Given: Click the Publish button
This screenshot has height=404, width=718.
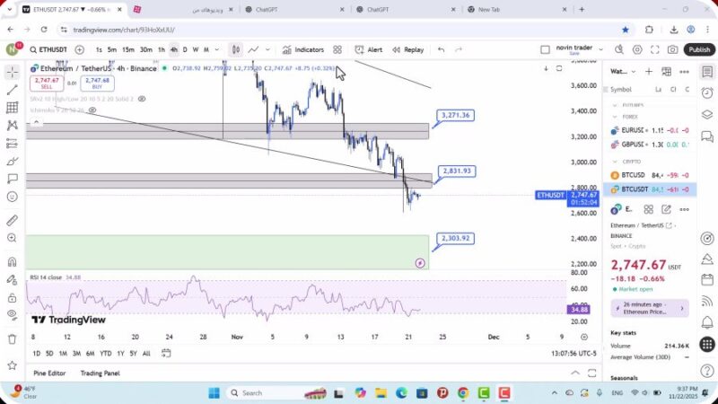Looking at the screenshot, I should pyautogui.click(x=699, y=50).
